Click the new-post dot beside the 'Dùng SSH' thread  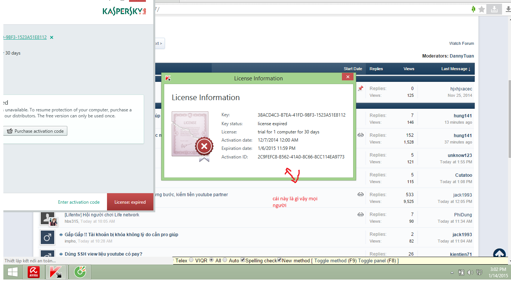point(61,254)
